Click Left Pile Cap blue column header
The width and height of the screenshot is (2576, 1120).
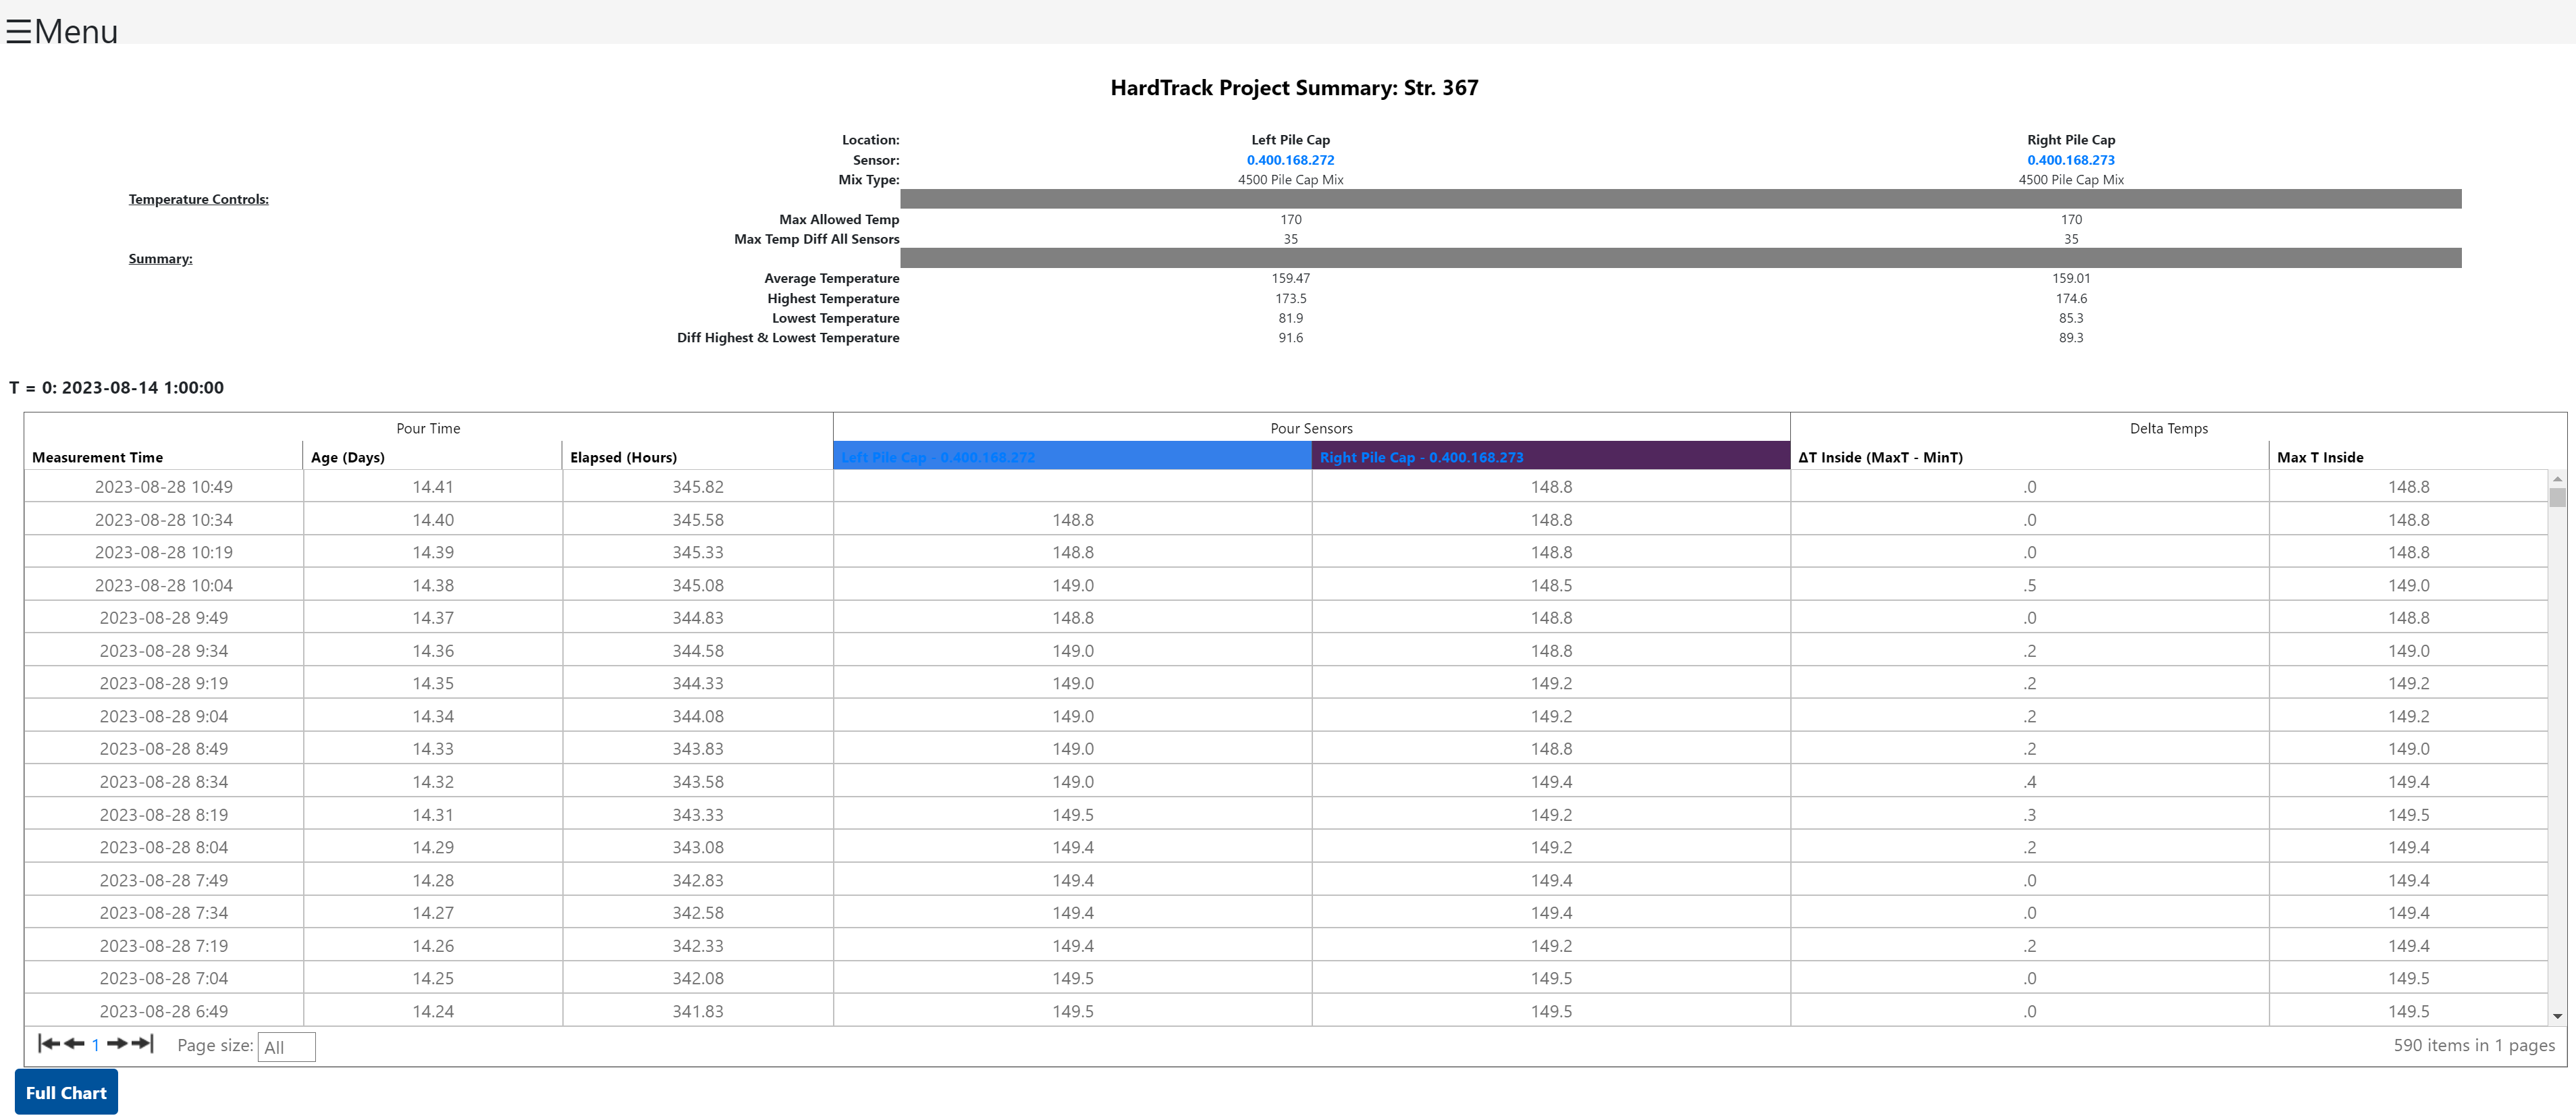coord(1071,457)
